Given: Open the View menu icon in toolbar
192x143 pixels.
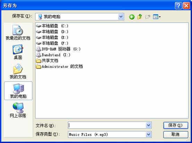Looking at the screenshot, I should click(x=157, y=17).
